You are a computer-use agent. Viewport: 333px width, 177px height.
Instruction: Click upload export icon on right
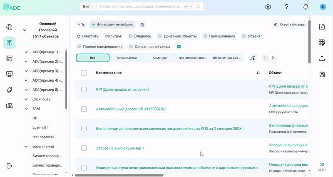(322, 58)
